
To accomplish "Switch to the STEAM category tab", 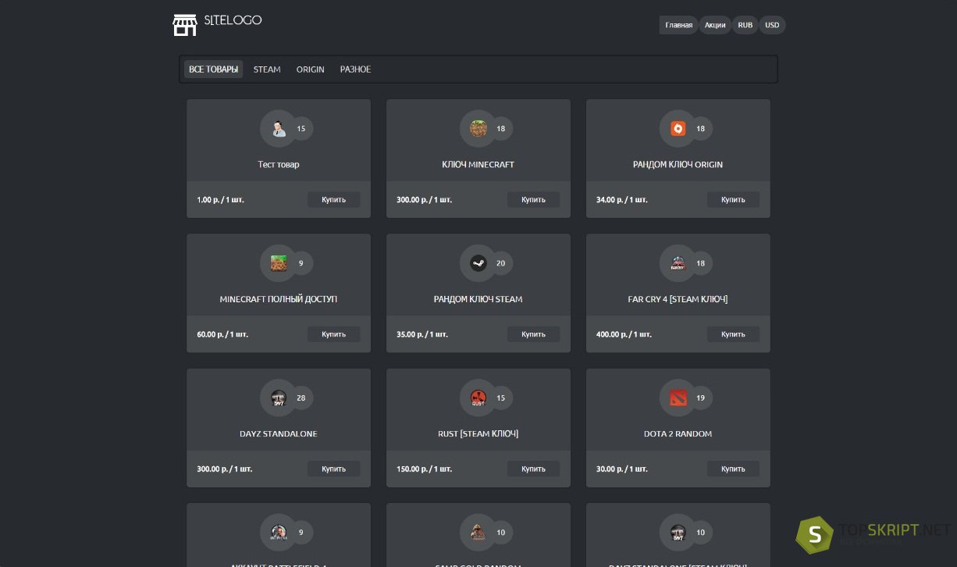I will point(267,70).
